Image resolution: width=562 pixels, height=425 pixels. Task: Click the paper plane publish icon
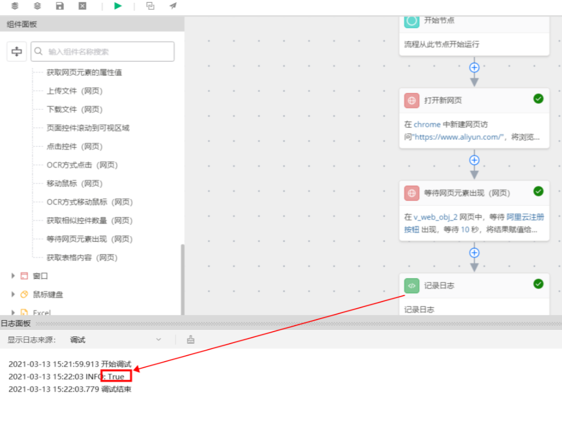pos(173,5)
